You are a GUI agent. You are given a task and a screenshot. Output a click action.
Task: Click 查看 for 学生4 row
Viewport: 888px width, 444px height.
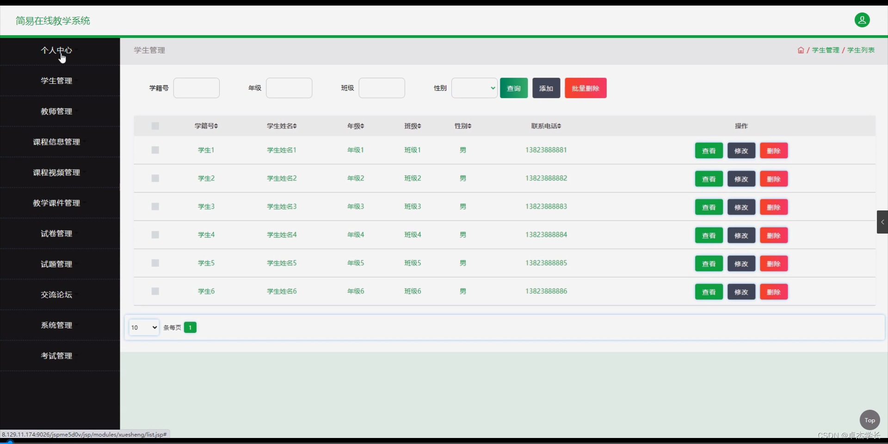point(709,235)
